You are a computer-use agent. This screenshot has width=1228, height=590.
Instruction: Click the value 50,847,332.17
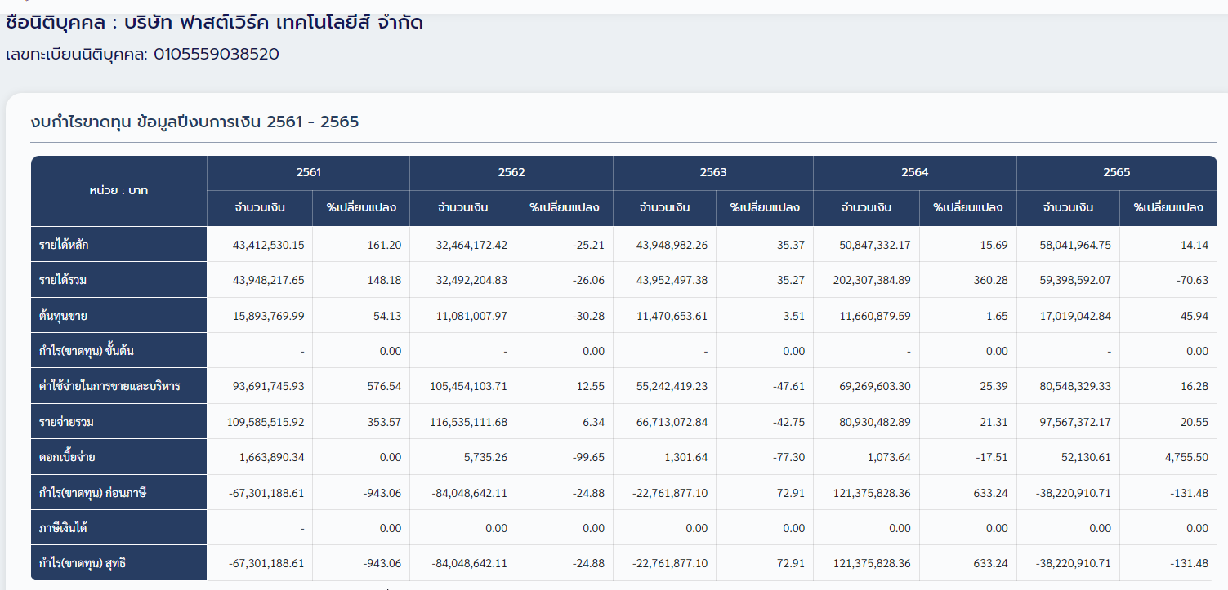tap(875, 245)
